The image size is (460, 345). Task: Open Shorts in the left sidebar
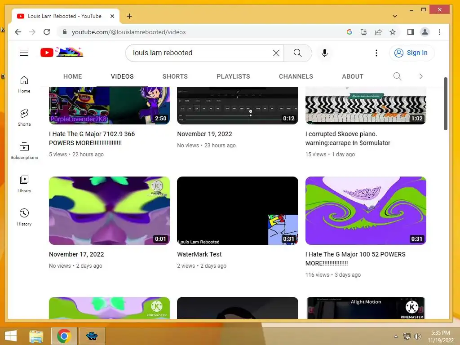pos(24,117)
